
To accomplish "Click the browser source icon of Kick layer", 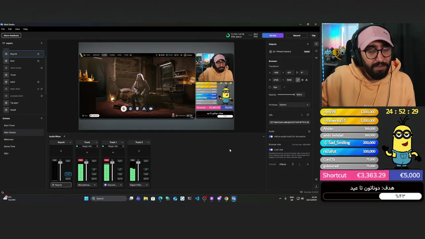I will click(x=6, y=61).
